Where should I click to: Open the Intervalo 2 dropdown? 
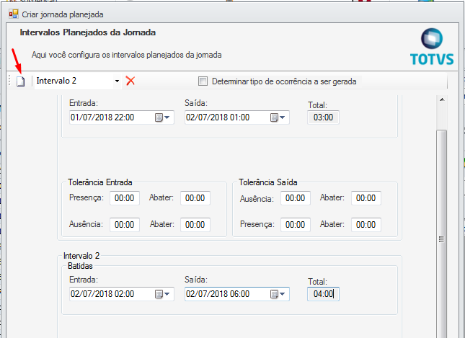(x=117, y=81)
